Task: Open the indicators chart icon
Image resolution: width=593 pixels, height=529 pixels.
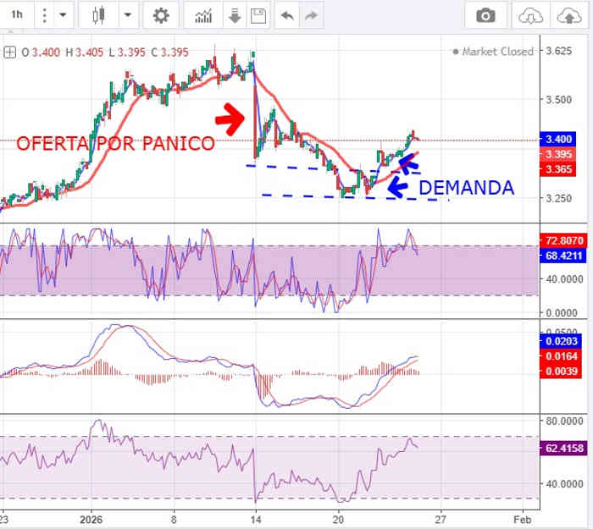Action: 203,15
